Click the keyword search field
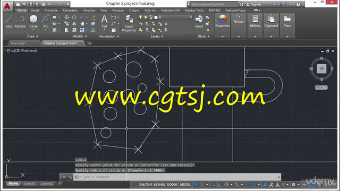 pyautogui.click(x=214, y=4)
